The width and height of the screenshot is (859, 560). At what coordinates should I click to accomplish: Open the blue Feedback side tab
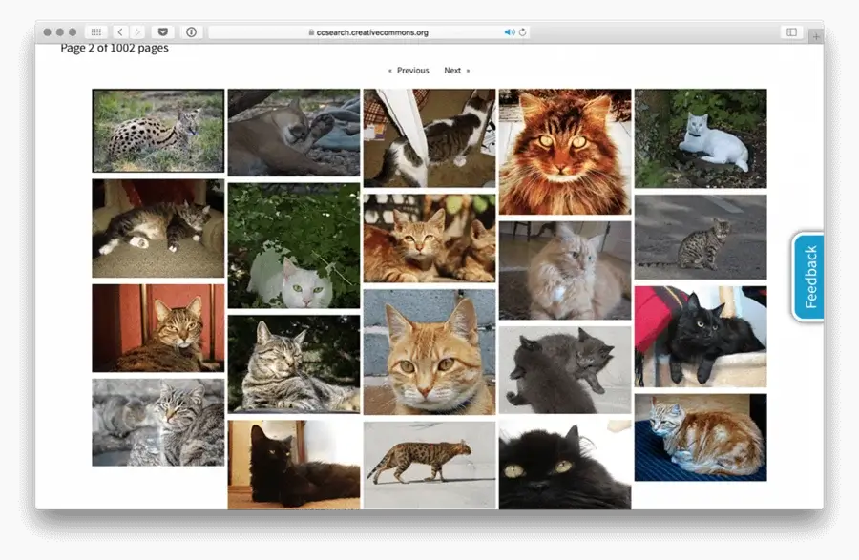point(809,277)
